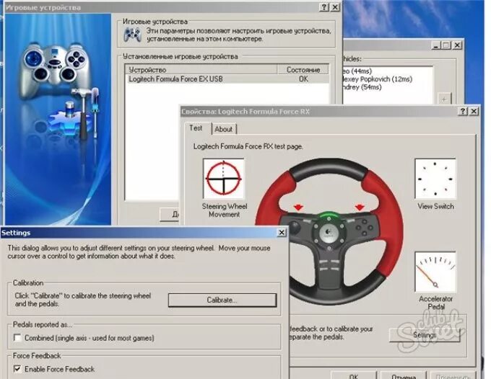491x379 pixels.
Task: Select the Test tab
Action: 196,128
